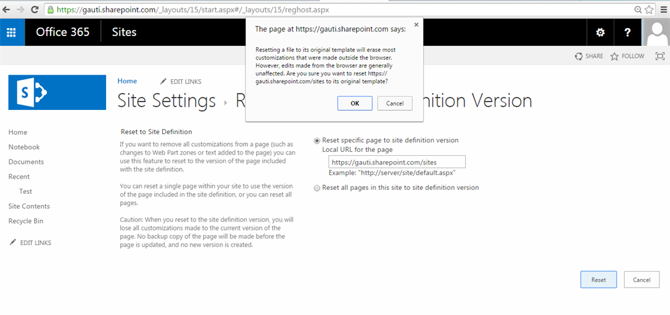Click the browser forward arrow
Viewport: 670px width, 315px height.
[x=20, y=9]
